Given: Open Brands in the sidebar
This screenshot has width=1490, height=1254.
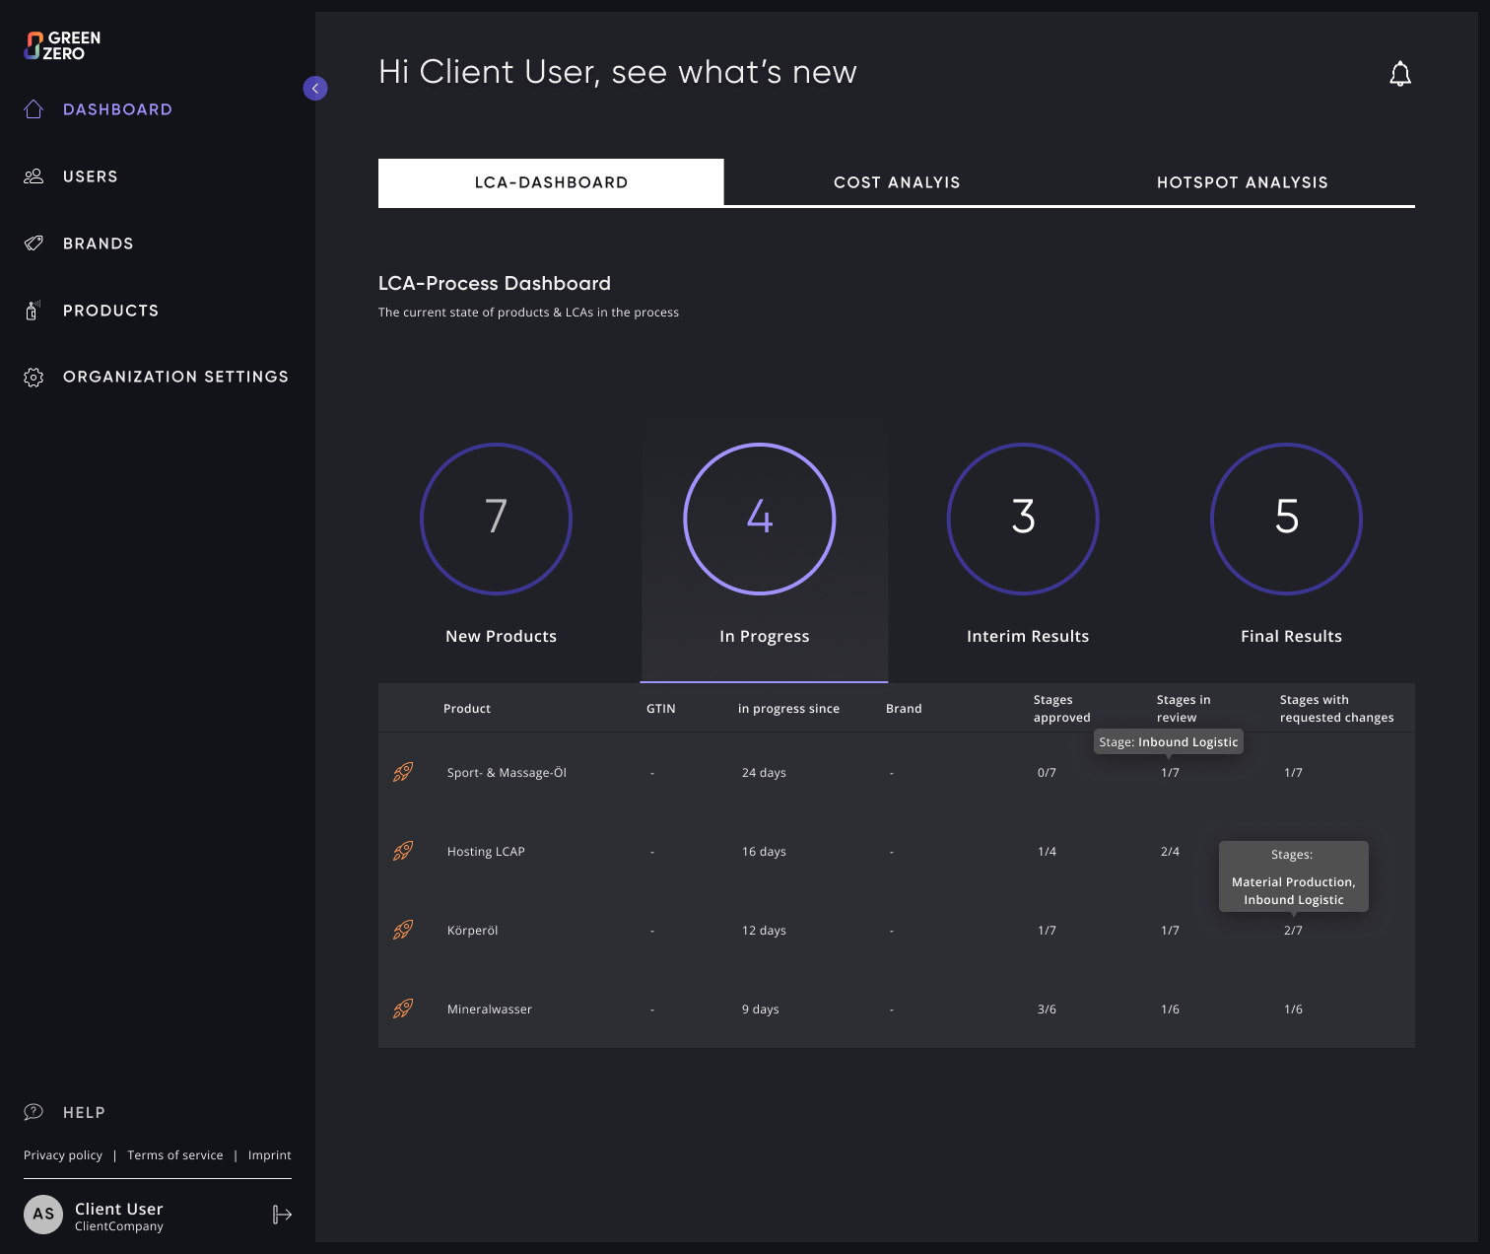Looking at the screenshot, I should 99,244.
